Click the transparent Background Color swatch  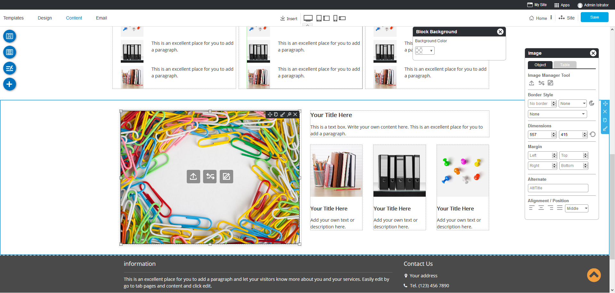(x=419, y=51)
